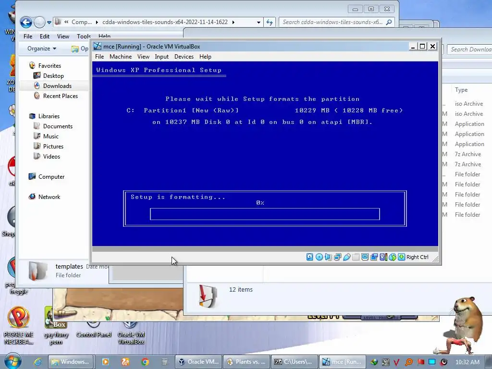
Task: Open the Devices menu
Action: [x=184, y=57]
